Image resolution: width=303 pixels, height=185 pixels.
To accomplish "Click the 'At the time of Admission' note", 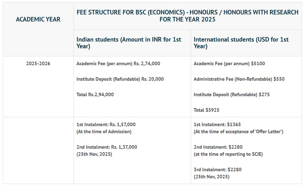I will point(104,132).
